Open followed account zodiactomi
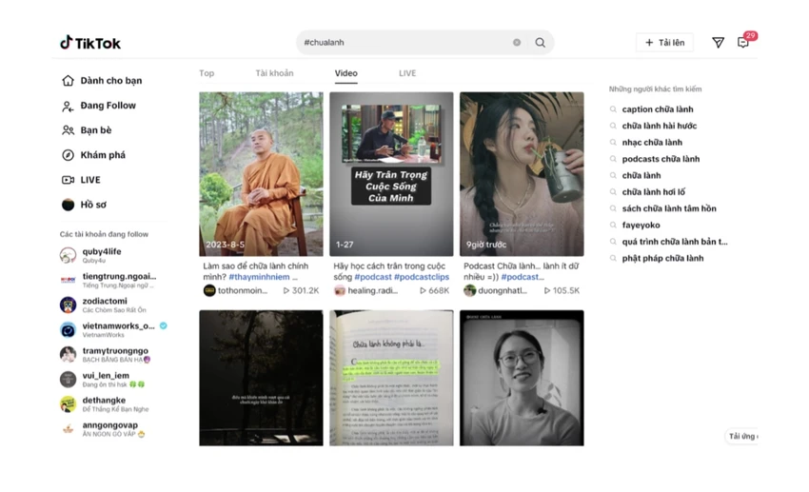This screenshot has height=492, width=809. 103,305
